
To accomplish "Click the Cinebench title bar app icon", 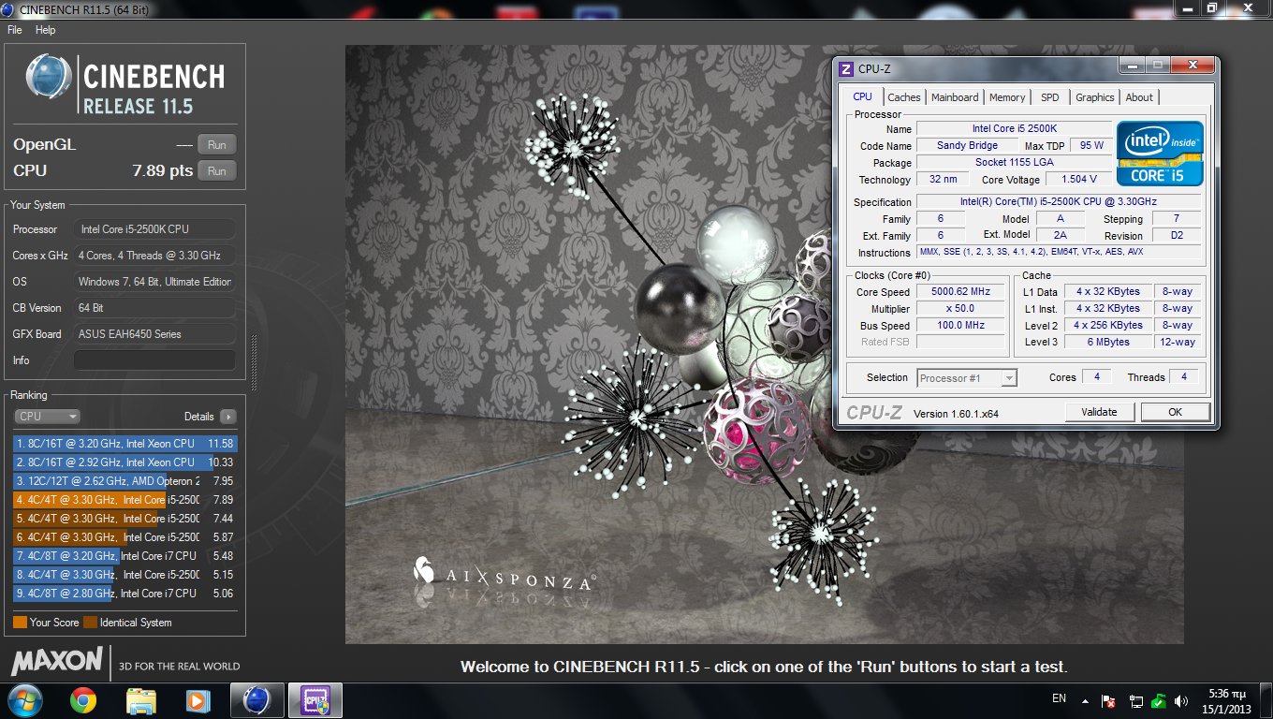I will coord(9,8).
